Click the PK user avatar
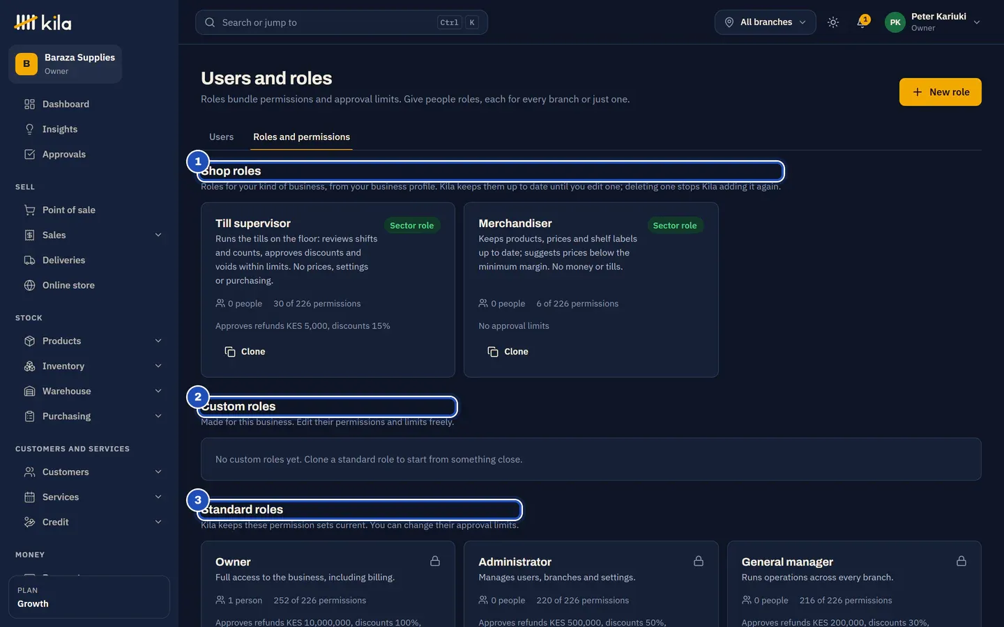1004x627 pixels. click(895, 22)
